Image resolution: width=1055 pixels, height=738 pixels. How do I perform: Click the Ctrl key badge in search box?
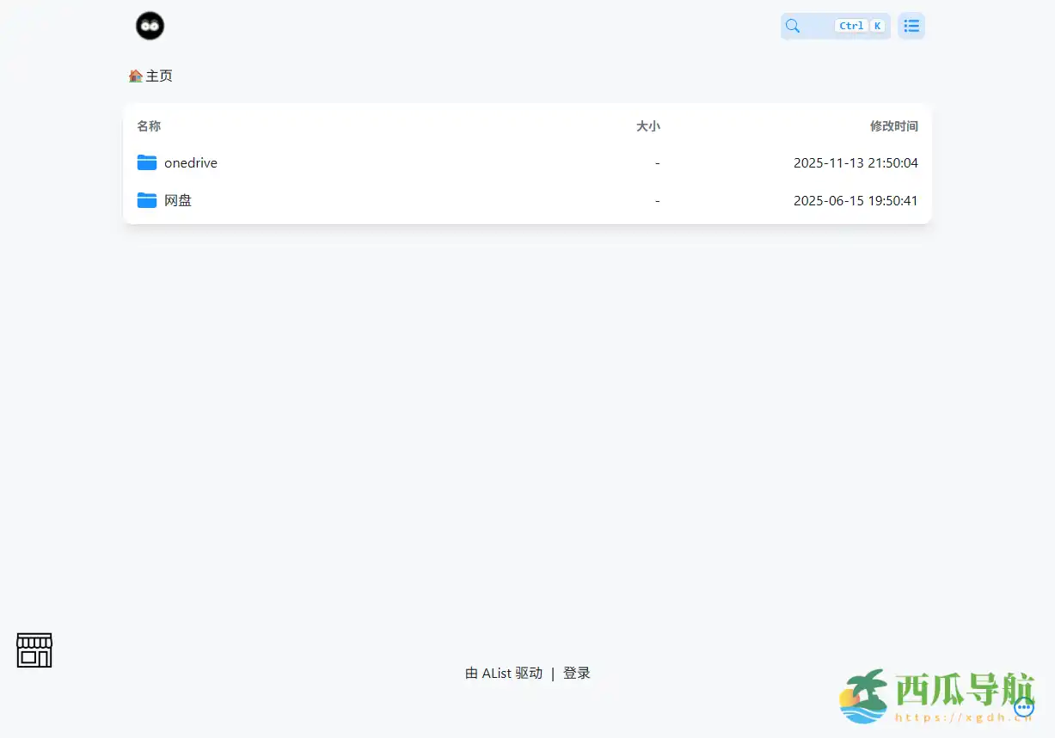tap(850, 26)
